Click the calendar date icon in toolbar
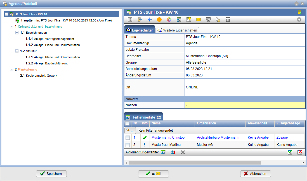 click(189, 20)
